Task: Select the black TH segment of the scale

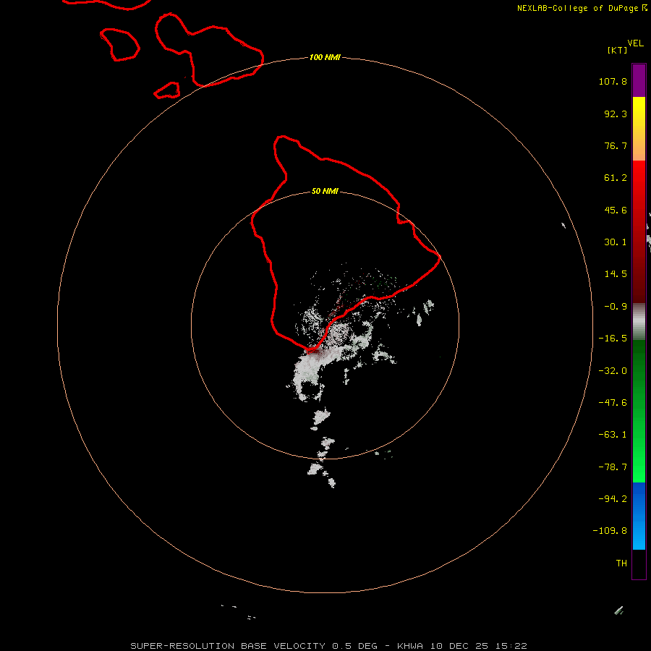Action: point(639,563)
